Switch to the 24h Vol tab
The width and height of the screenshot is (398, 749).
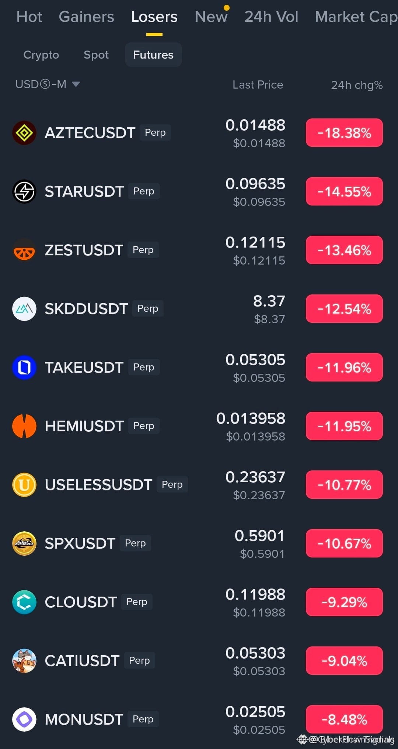click(x=271, y=17)
